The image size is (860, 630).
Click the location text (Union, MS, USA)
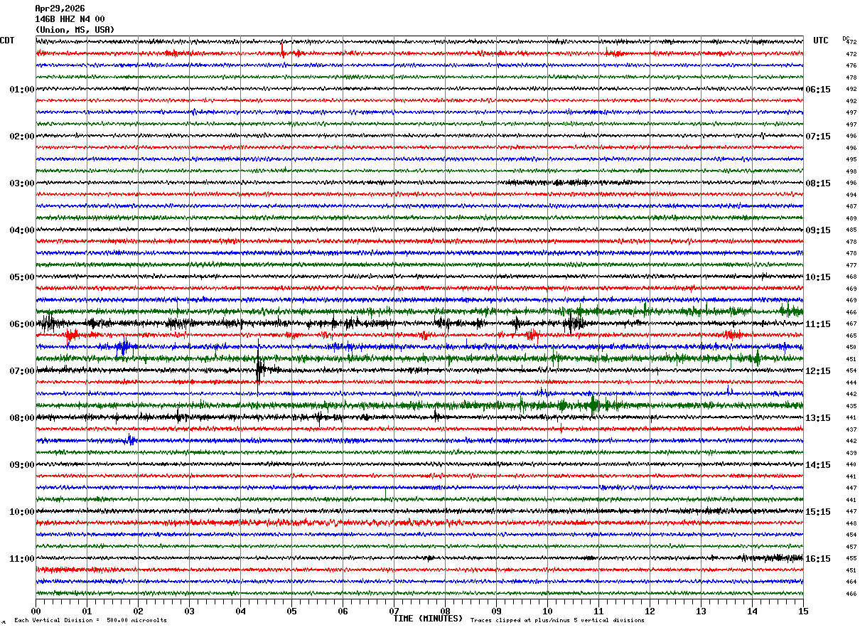pyautogui.click(x=75, y=30)
